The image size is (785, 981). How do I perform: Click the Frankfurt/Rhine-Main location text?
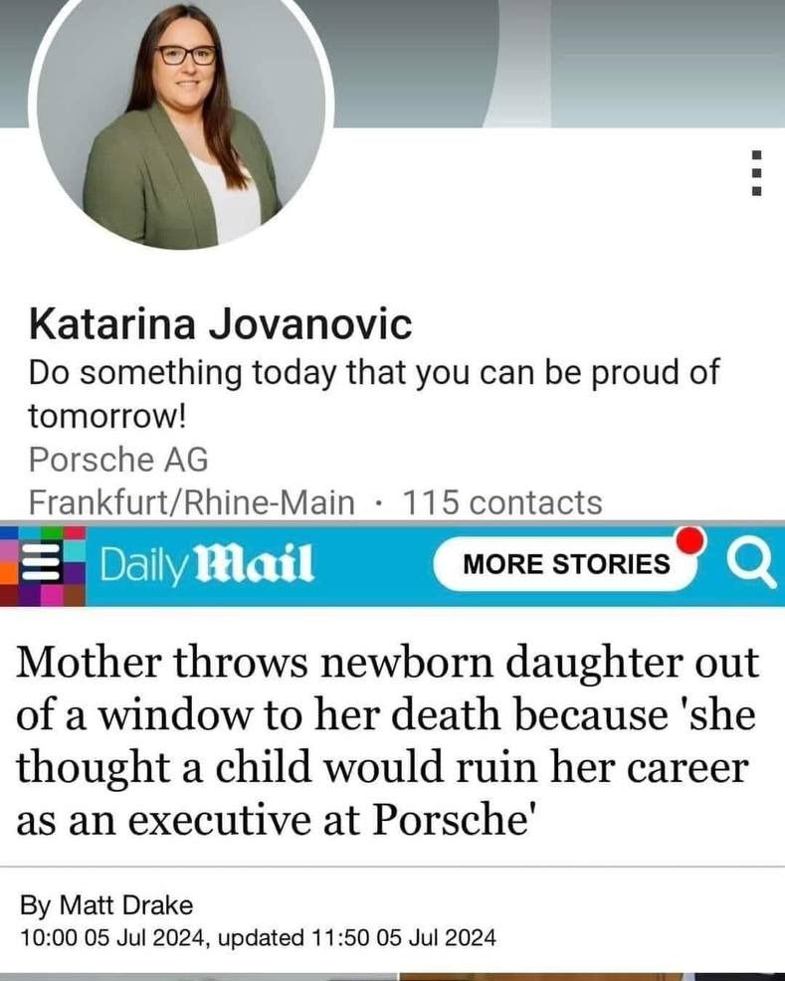point(191,502)
